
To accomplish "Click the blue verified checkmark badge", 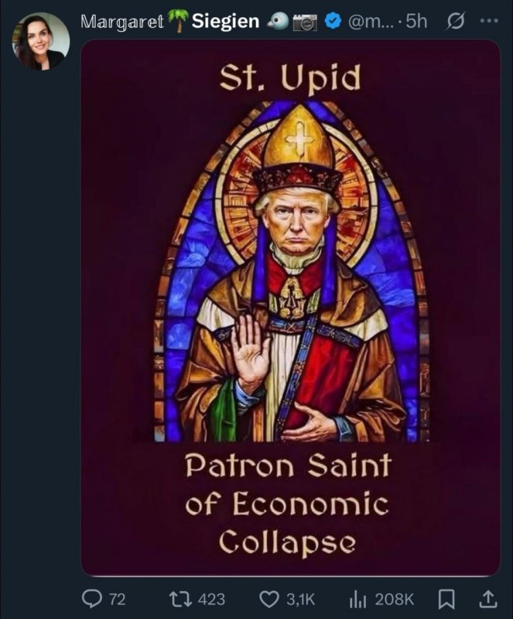I will click(333, 22).
